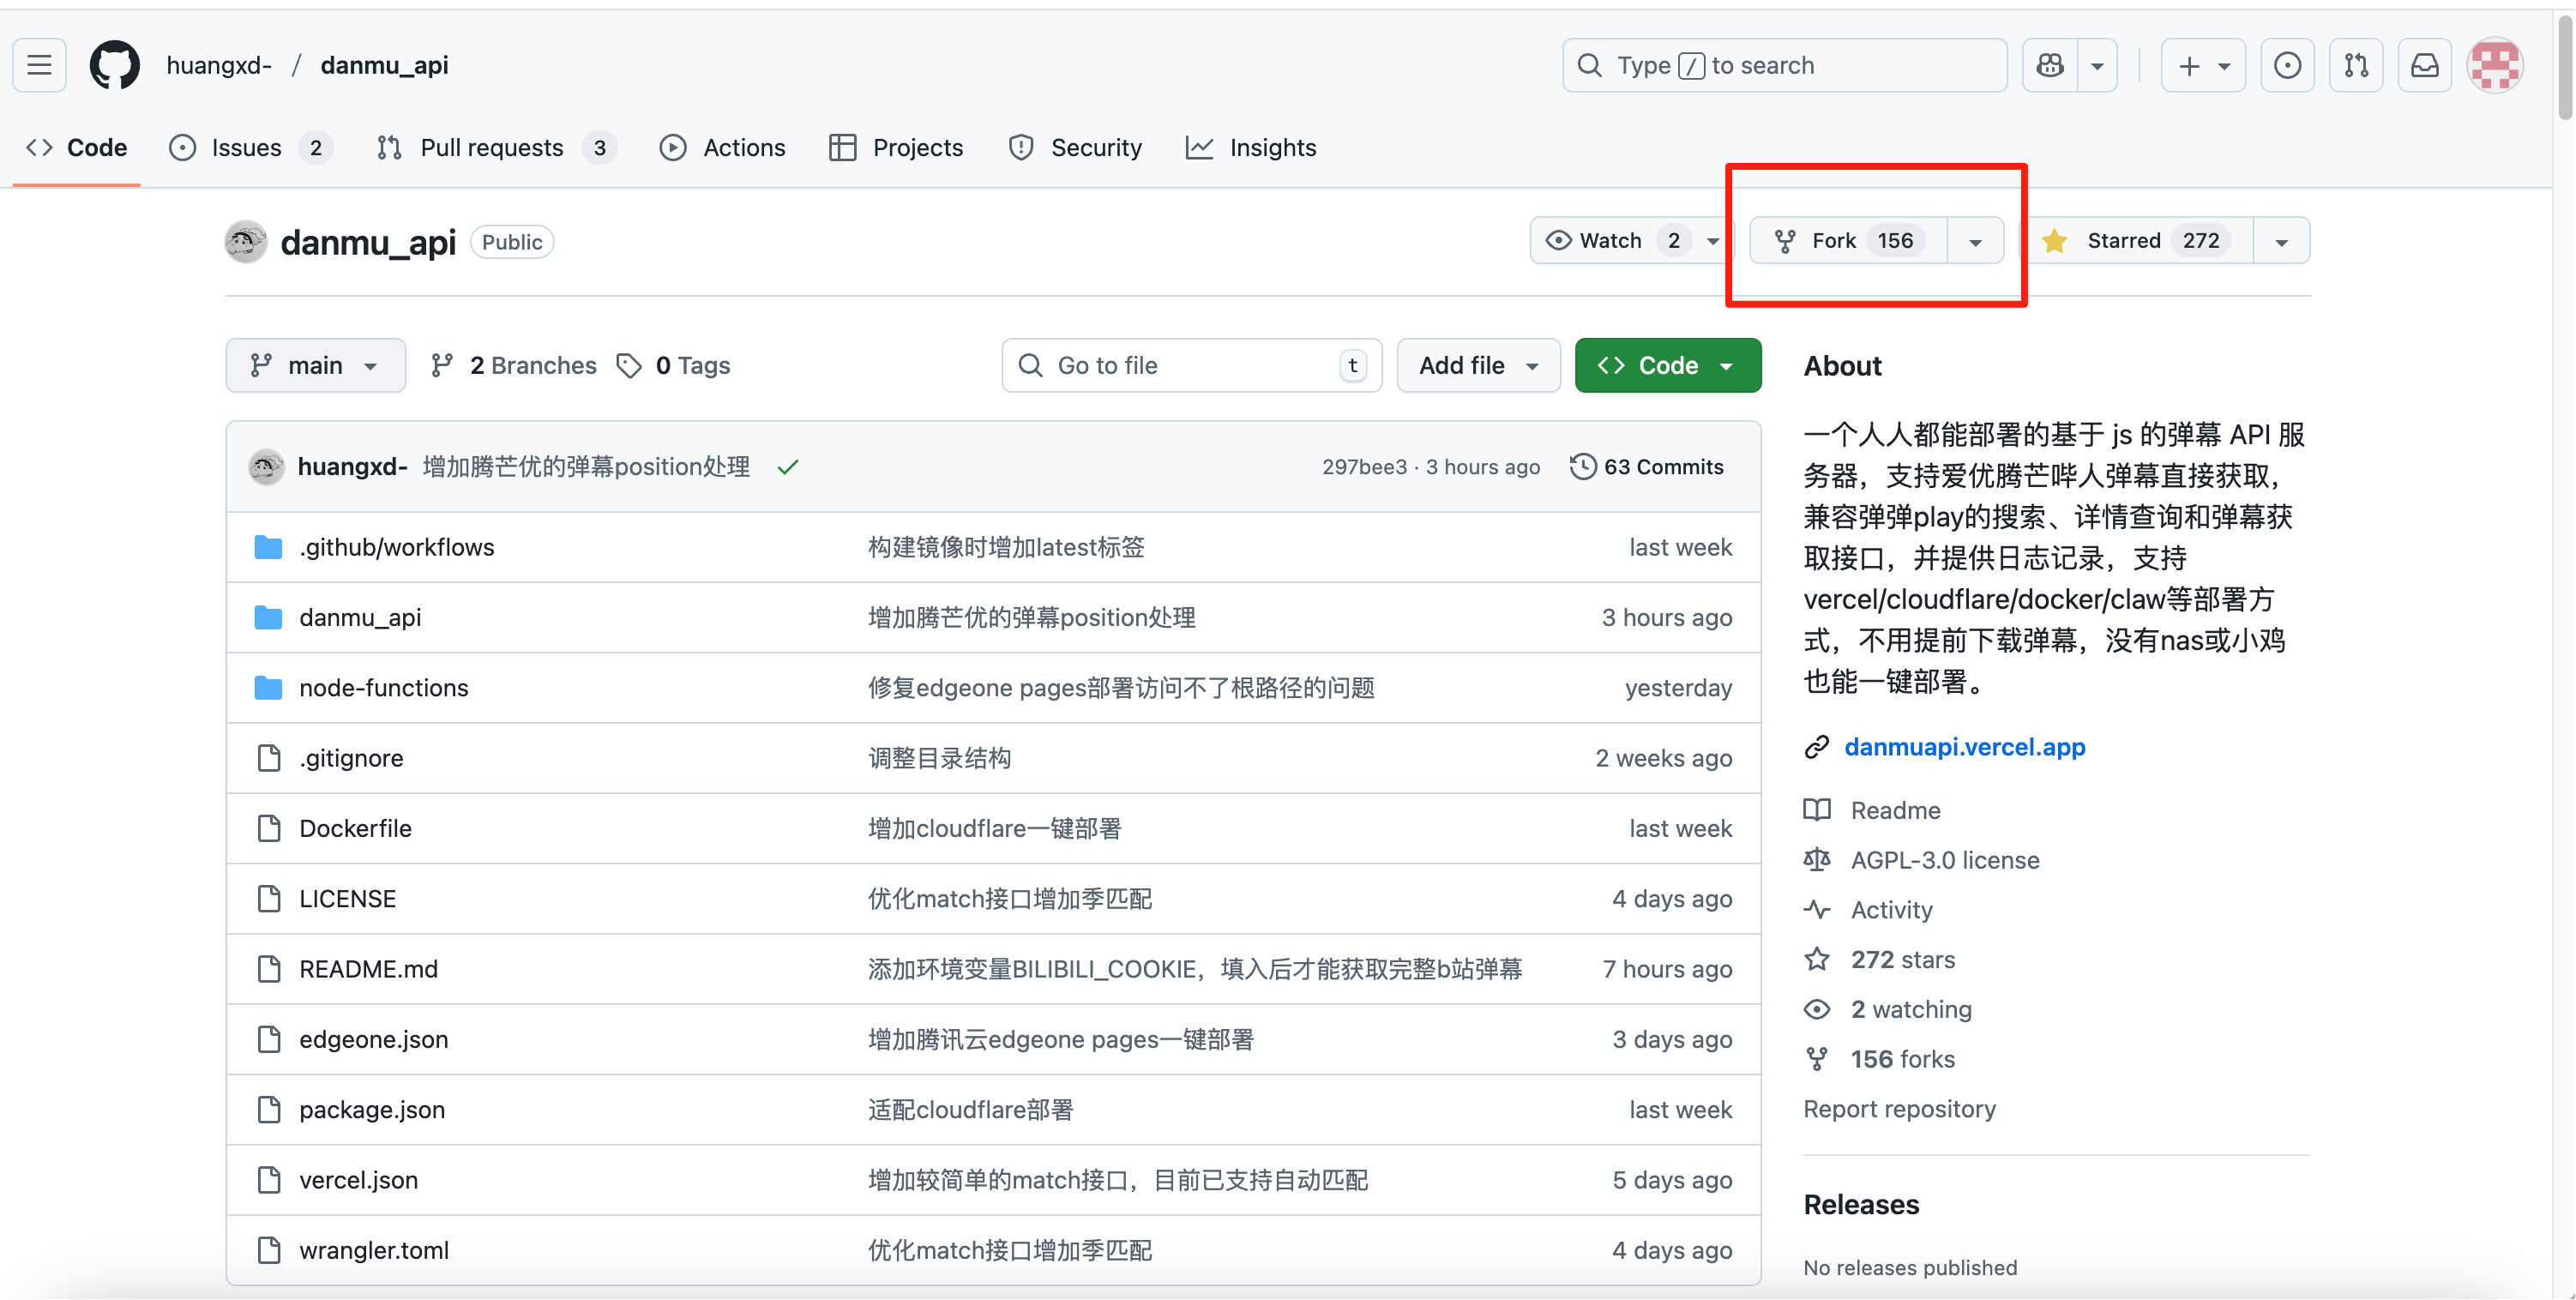Open your profile avatar menu

(x=2495, y=64)
